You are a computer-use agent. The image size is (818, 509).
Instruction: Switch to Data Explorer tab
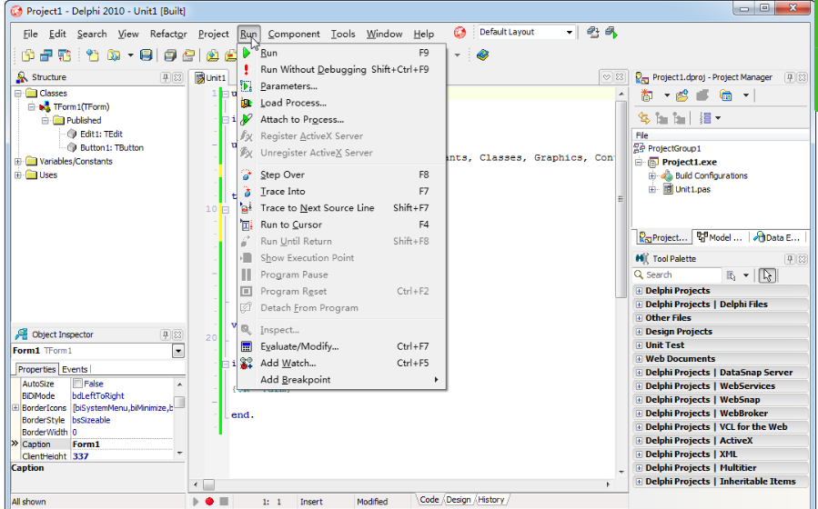coord(777,237)
